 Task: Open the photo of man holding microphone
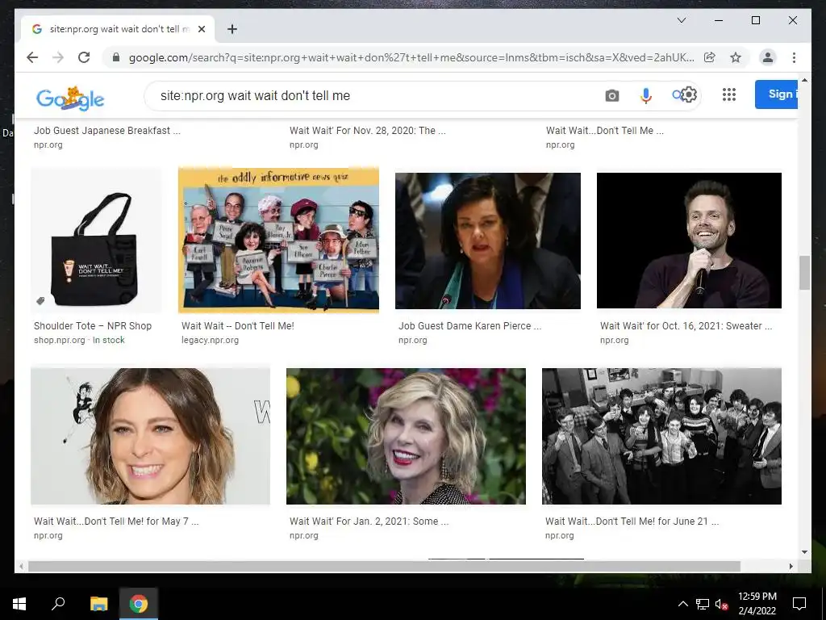(x=689, y=241)
